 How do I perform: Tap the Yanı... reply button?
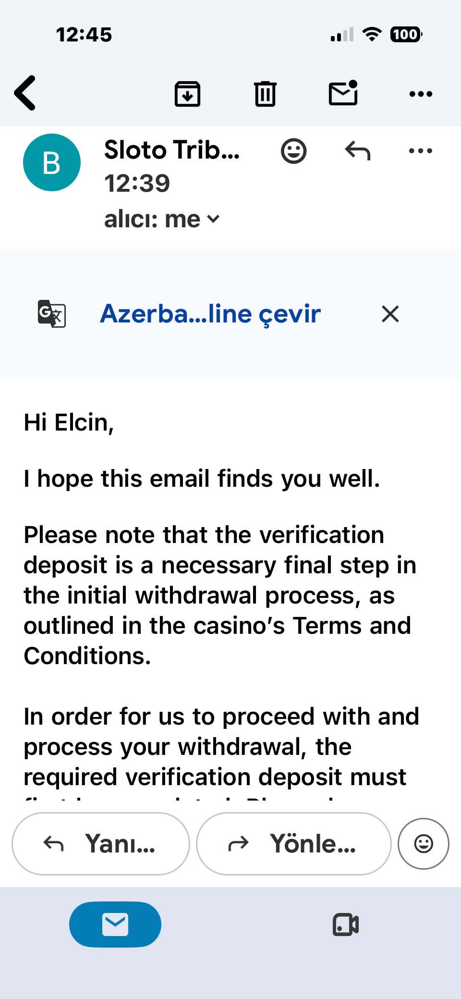click(x=101, y=844)
